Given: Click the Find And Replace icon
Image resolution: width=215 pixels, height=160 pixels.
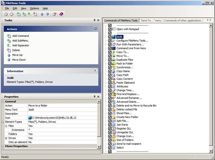Looking at the screenshot, I should pos(114,94).
